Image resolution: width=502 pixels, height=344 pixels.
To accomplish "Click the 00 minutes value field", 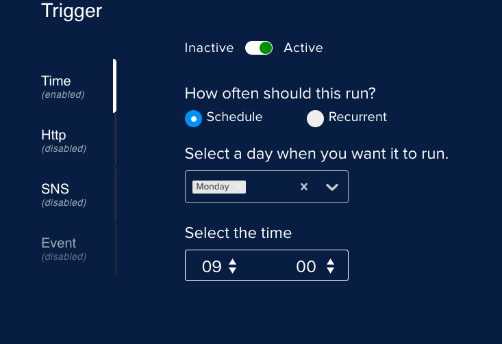I will coord(306,266).
